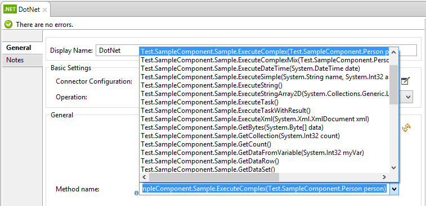
Task: Click the info icon beside Method name
Action: 136,193
